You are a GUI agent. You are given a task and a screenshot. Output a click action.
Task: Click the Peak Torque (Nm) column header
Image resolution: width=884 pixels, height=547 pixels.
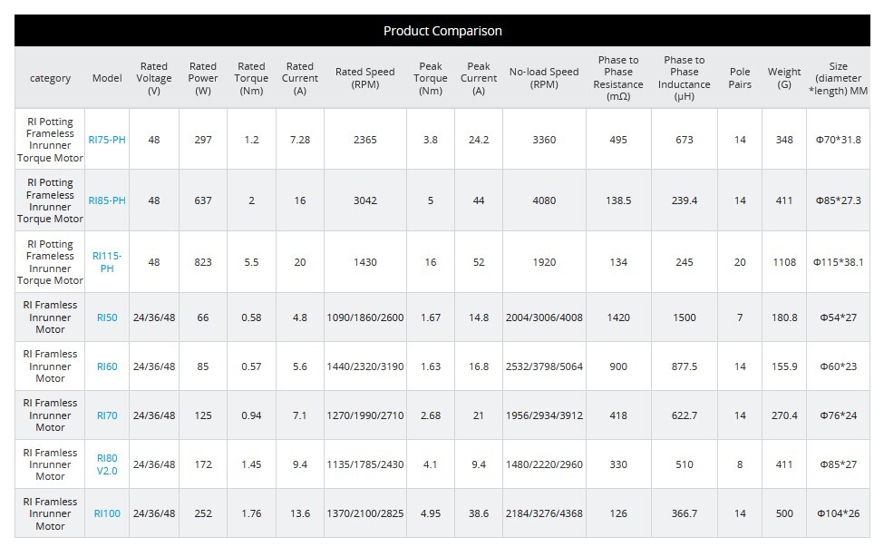[x=430, y=78]
